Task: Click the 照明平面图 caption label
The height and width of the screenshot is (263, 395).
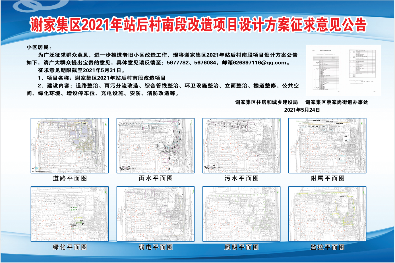Action: point(241,247)
